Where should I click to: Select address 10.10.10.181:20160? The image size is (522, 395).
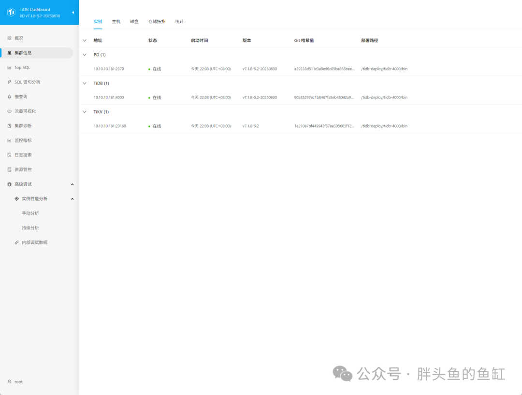click(110, 127)
